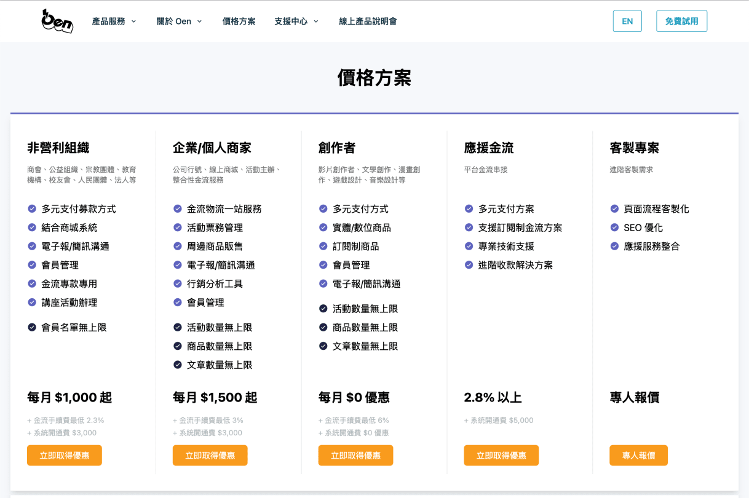Click check icon beside 金流專款專用
The width and height of the screenshot is (749, 498).
32,283
